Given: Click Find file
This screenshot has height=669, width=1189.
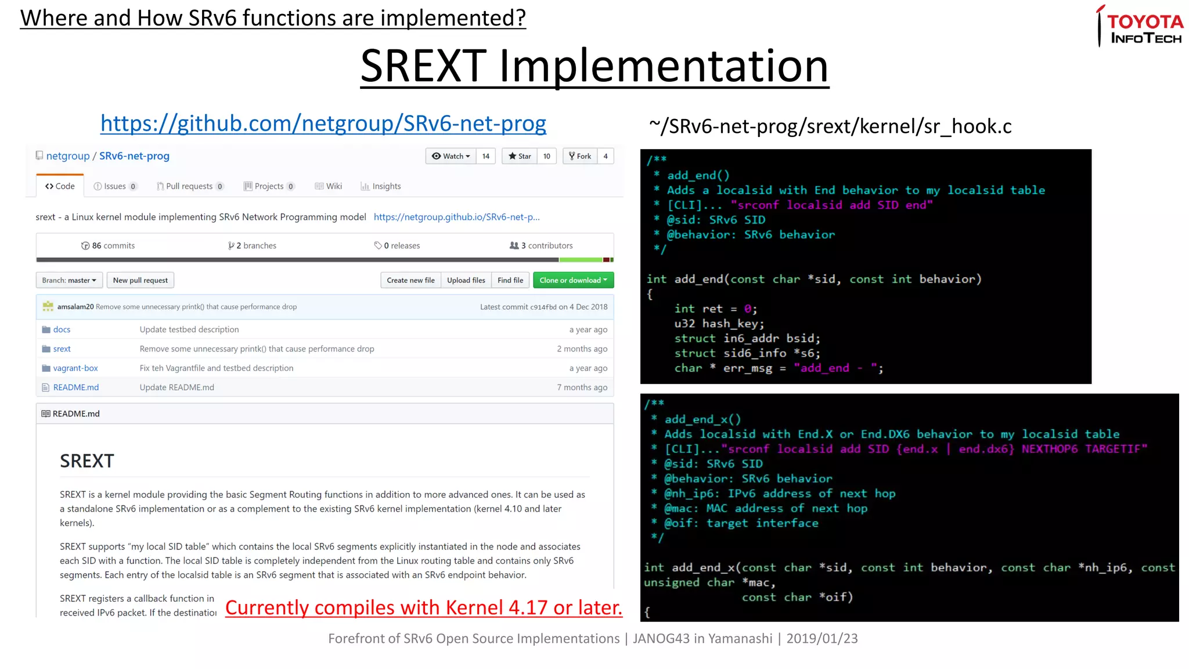Looking at the screenshot, I should coord(510,280).
